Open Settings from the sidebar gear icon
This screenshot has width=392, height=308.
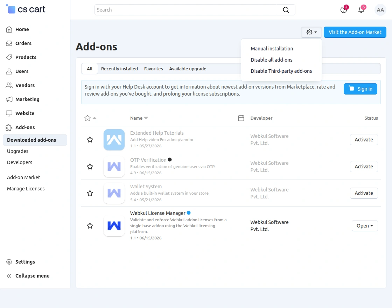point(9,262)
